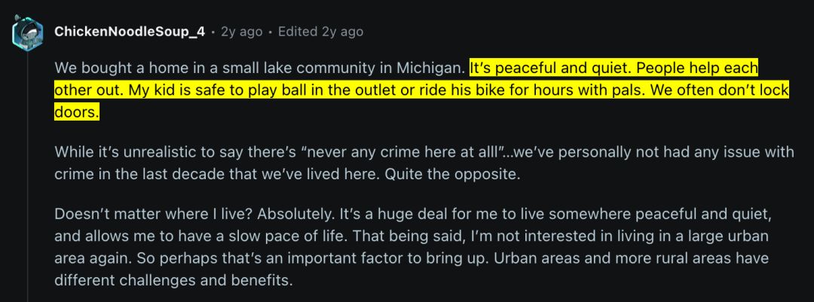Viewport: 814px width, 302px height.
Task: Click the question "Doesn't matter where I live?"
Action: tap(154, 215)
